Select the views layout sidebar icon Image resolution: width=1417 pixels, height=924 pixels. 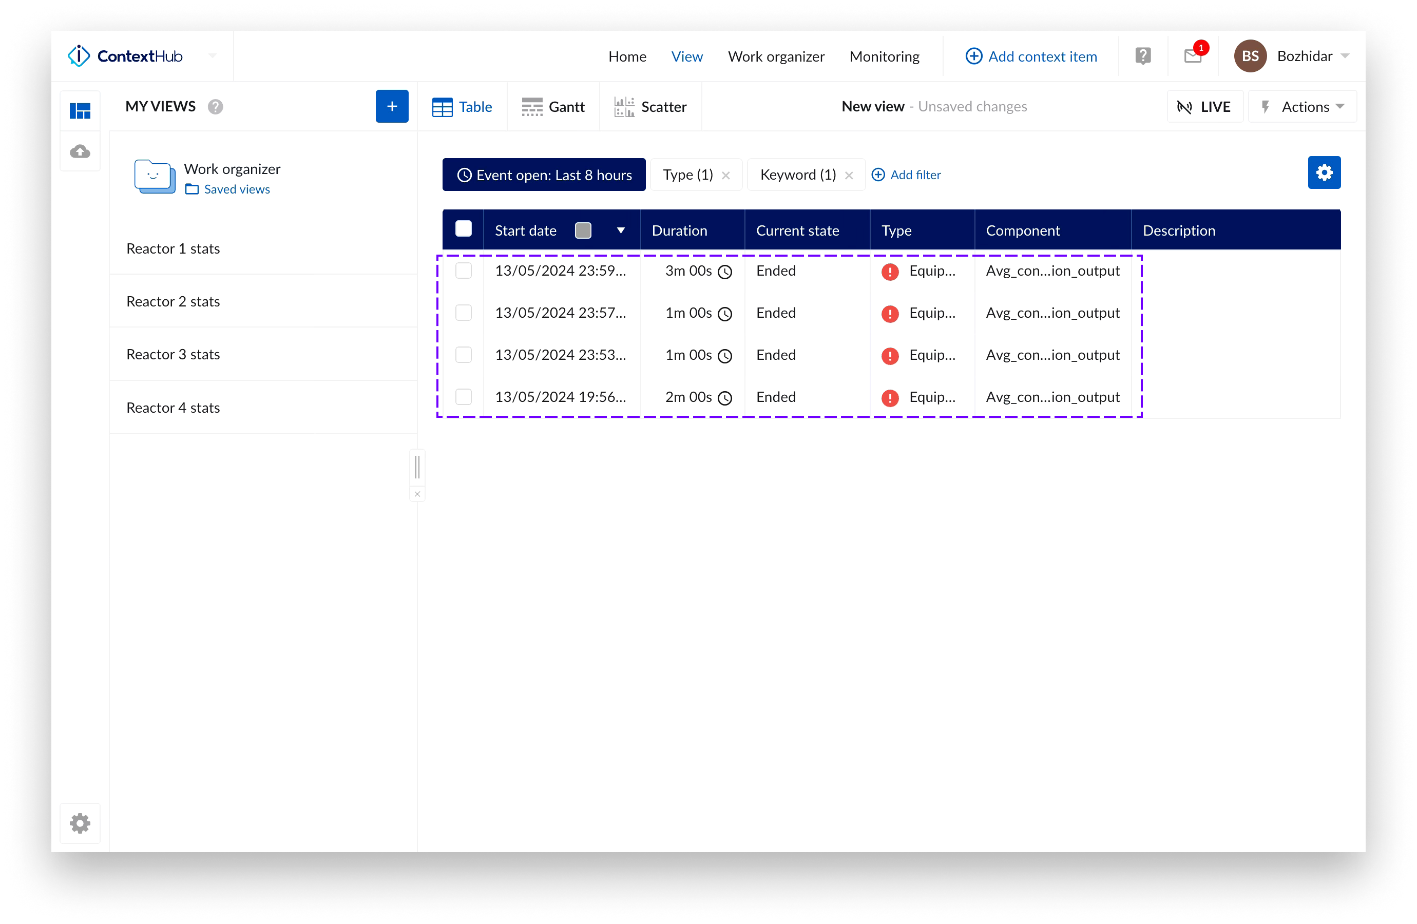pyautogui.click(x=81, y=111)
